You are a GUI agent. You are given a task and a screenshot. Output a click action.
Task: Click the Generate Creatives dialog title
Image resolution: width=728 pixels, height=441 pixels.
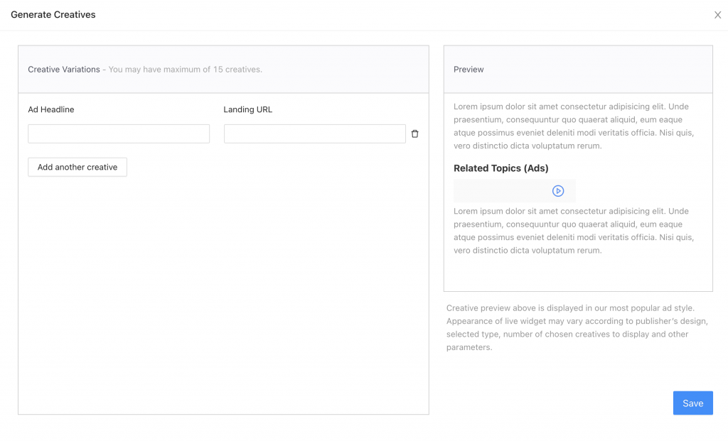coord(53,15)
